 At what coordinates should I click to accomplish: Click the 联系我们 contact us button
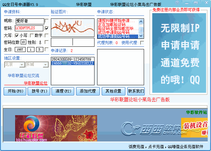point(136,91)
